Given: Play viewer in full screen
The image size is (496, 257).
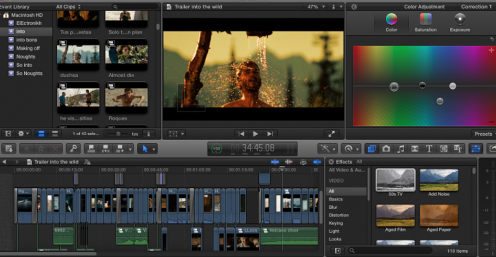Looking at the screenshot, I should (x=332, y=134).
